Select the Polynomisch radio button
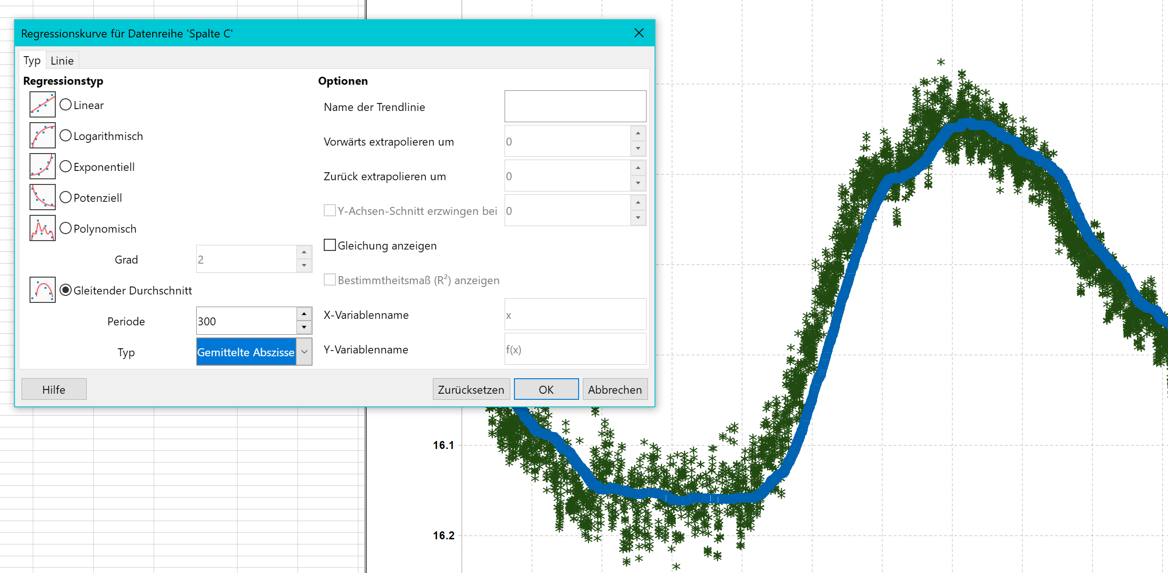1168x573 pixels. [x=66, y=228]
